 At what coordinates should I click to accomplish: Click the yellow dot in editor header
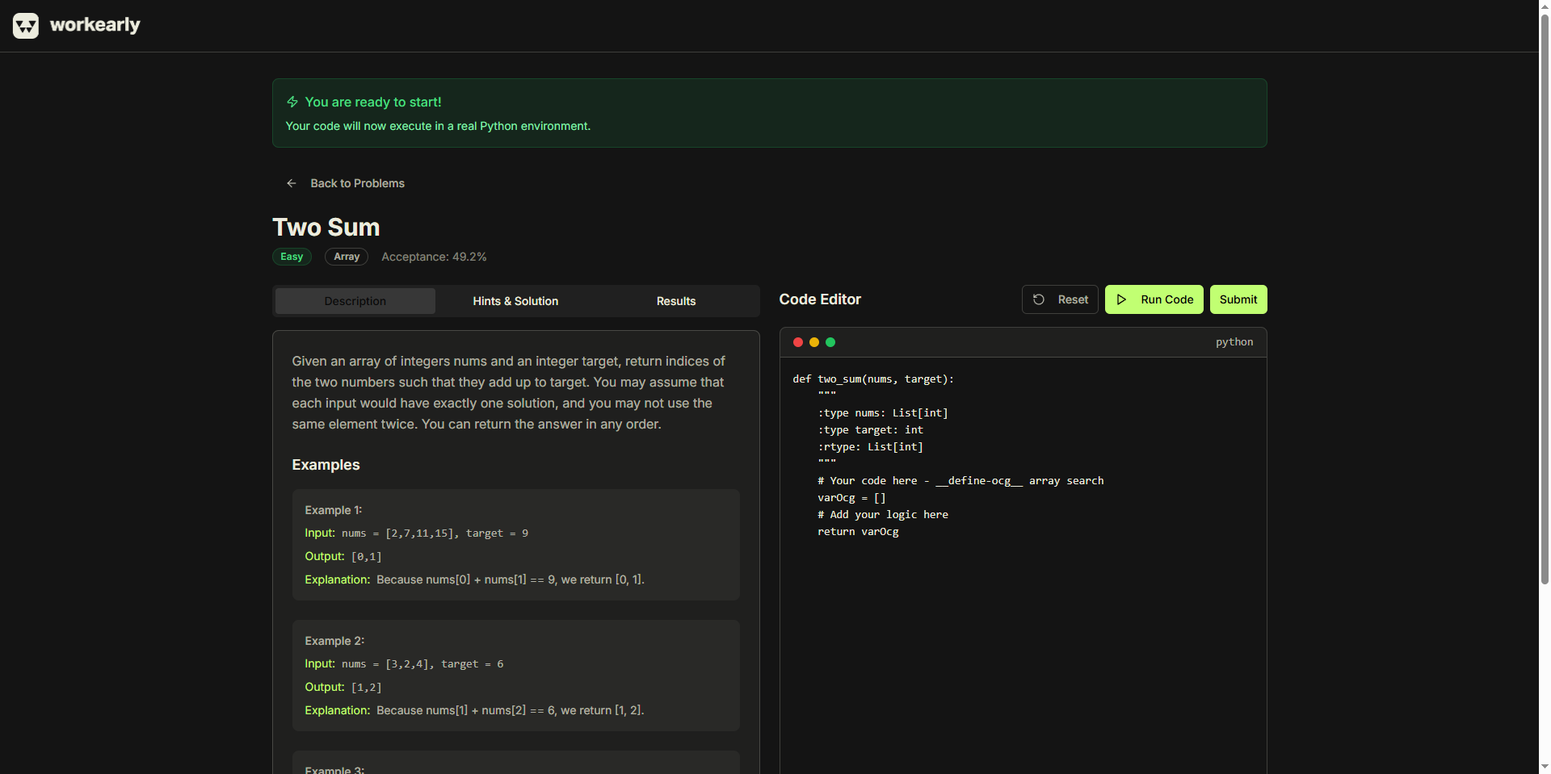814,342
